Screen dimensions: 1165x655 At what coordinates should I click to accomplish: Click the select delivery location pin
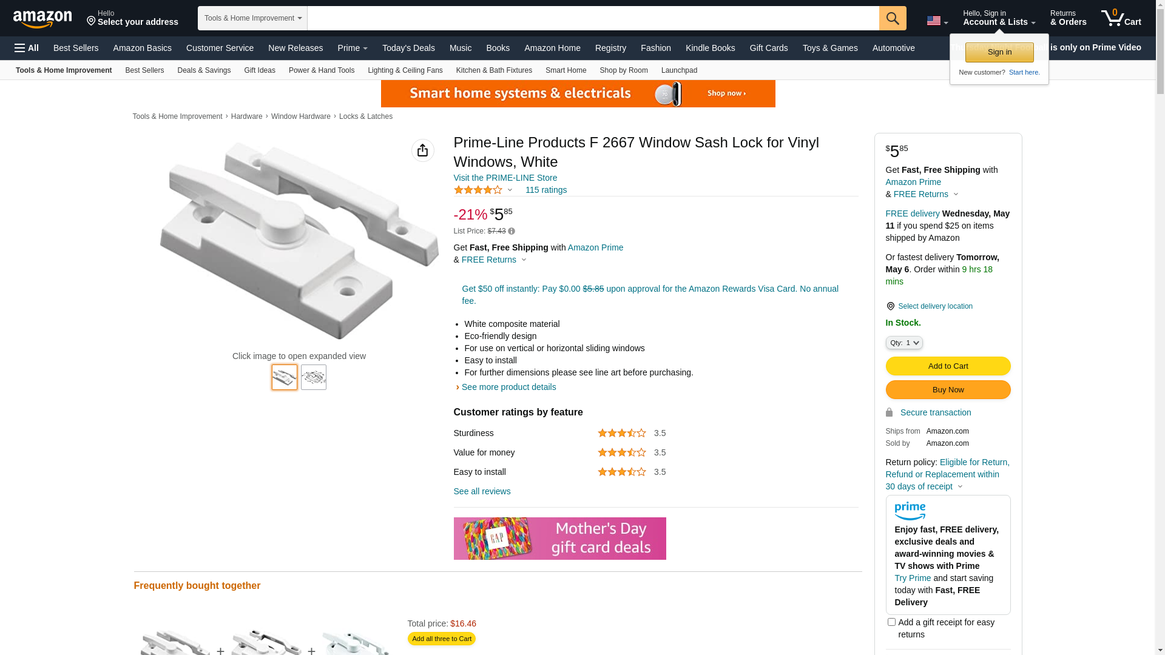coord(890,306)
